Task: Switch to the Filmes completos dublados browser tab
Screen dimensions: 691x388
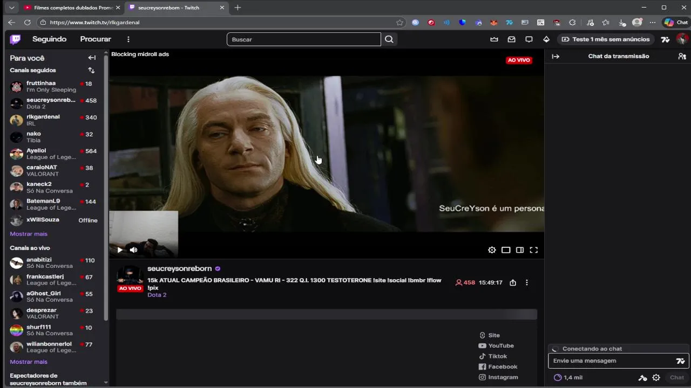Action: tap(72, 8)
